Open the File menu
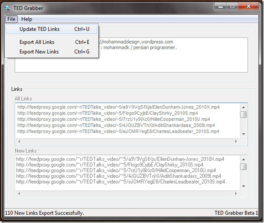 [11, 19]
